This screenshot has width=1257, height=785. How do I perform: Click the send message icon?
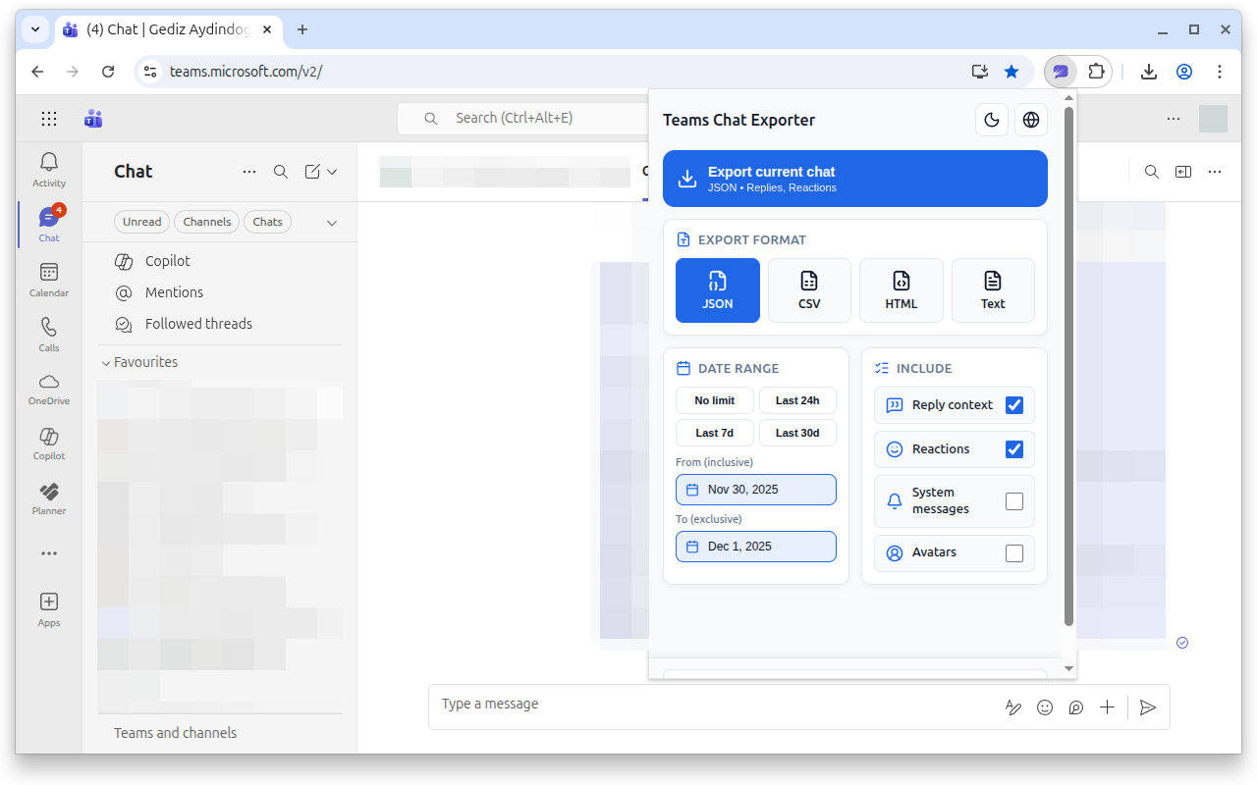tap(1147, 706)
